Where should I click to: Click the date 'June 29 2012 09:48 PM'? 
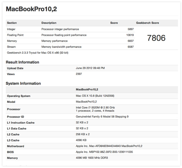click(x=90, y=68)
